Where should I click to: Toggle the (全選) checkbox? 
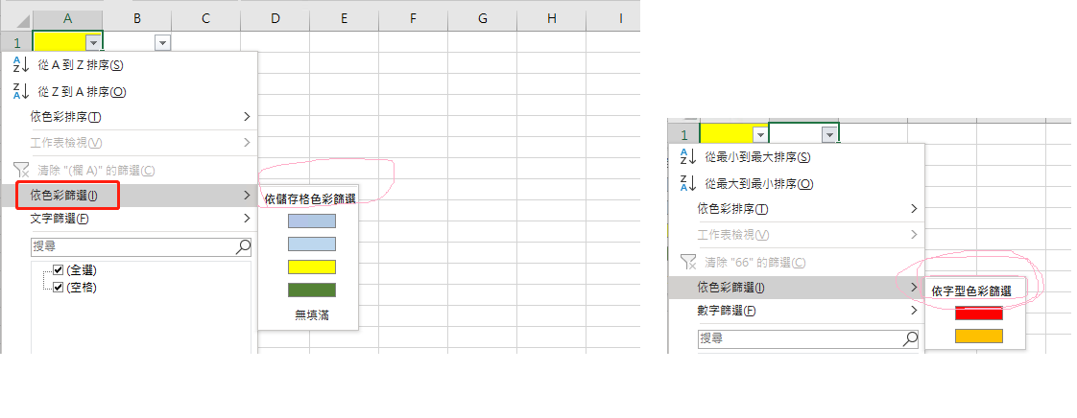pyautogui.click(x=58, y=270)
